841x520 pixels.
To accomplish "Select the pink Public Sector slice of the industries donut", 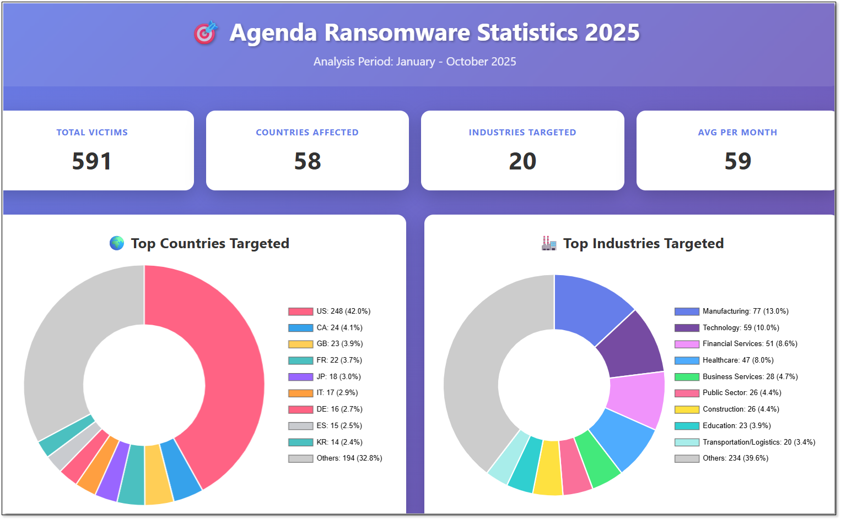I will point(575,468).
